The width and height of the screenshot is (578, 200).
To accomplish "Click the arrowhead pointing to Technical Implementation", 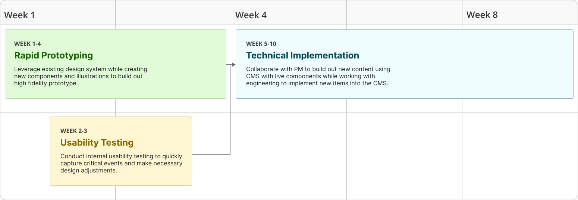I will click(x=233, y=65).
